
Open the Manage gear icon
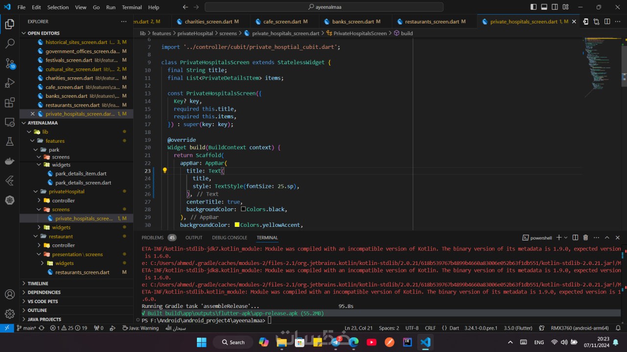10,314
